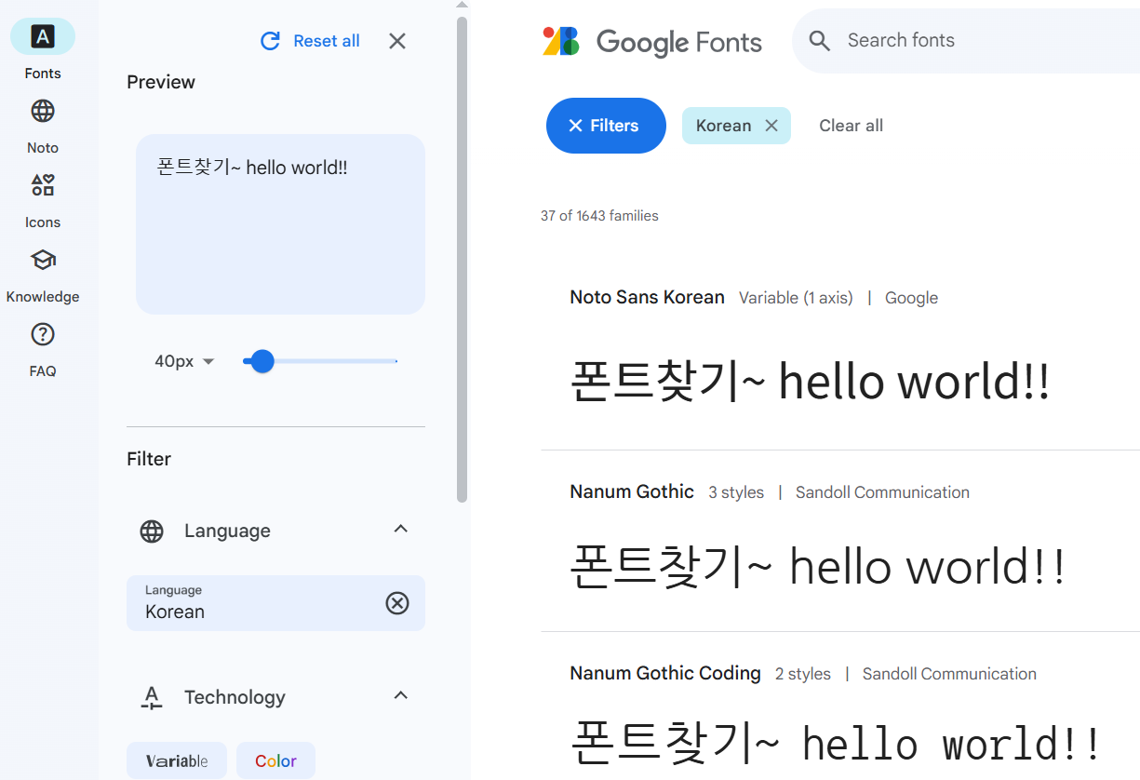
Task: Open the Fonts section in sidebar
Action: pyautogui.click(x=43, y=49)
